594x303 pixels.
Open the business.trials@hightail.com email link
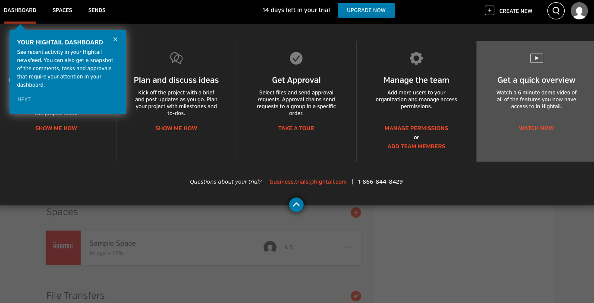(x=308, y=182)
